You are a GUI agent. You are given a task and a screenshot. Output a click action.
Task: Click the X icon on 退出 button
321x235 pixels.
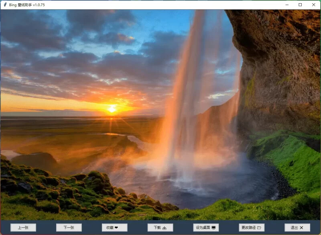point(301,228)
